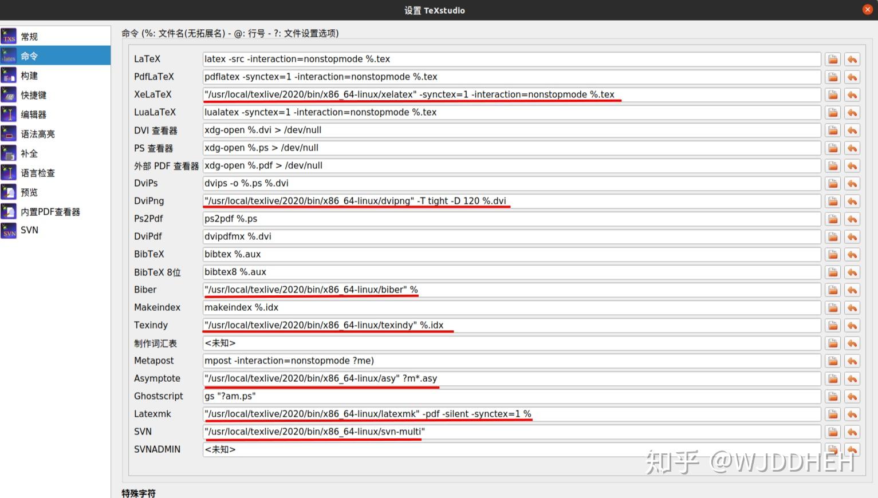Viewport: 878px width, 498px height.
Task: Click the DviPng command path field
Action: click(512, 201)
